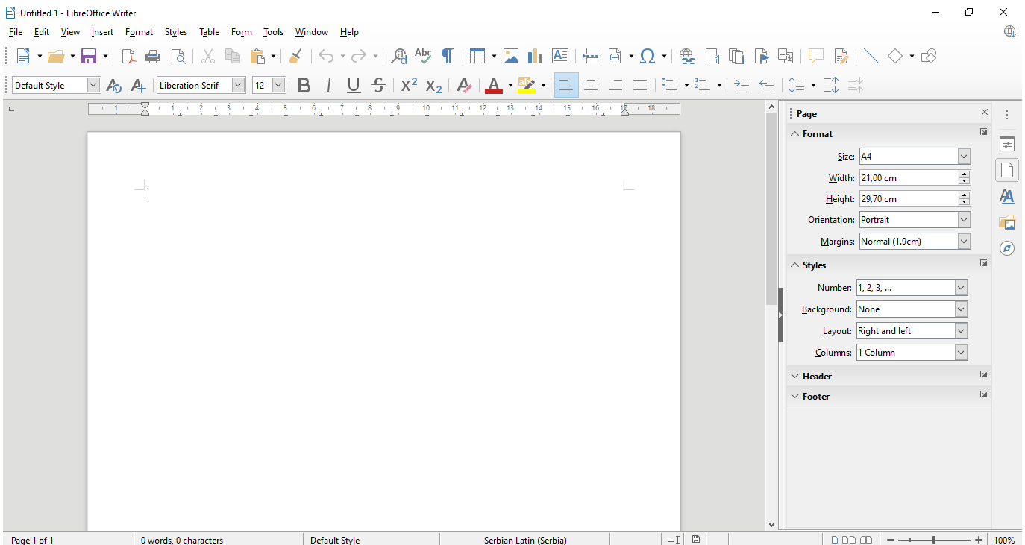Toggle Italic formatting
Screen dimensions: 1025x545
coord(328,86)
